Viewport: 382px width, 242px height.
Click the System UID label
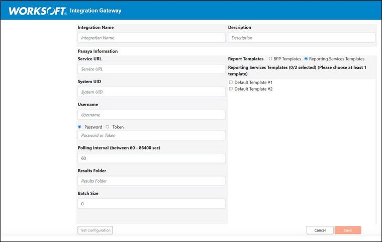[x=89, y=82]
